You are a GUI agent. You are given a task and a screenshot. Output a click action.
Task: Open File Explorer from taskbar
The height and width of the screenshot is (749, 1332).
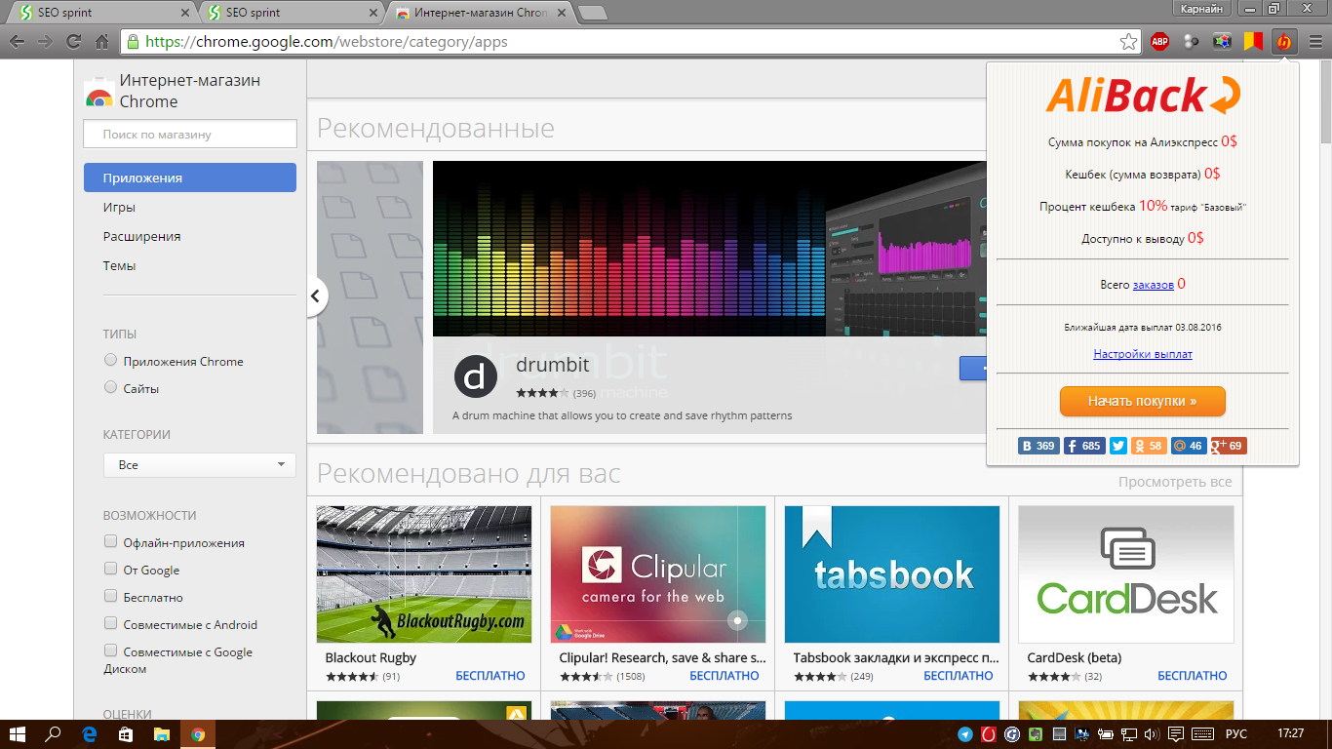pos(162,734)
